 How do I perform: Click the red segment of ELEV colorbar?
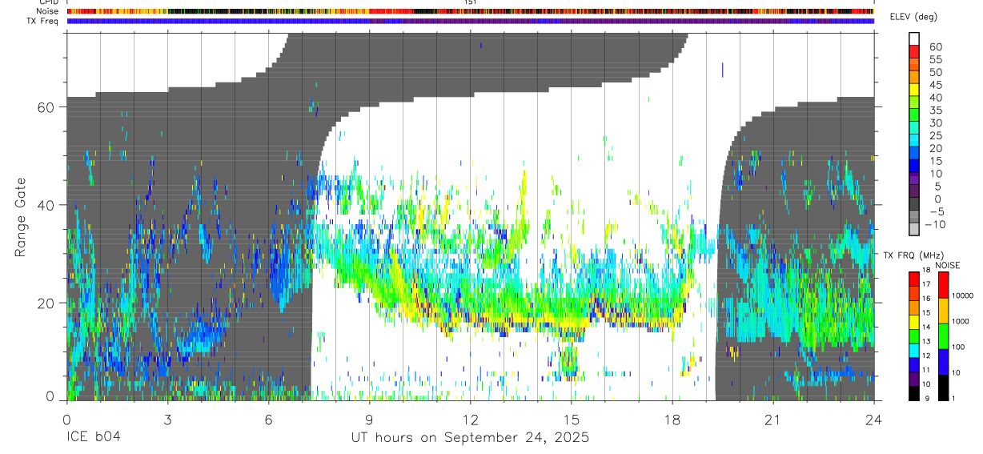914,50
